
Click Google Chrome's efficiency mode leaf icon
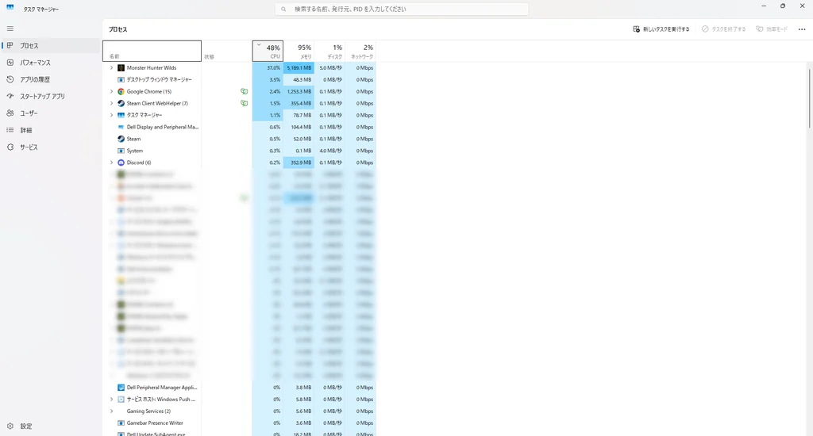point(244,92)
